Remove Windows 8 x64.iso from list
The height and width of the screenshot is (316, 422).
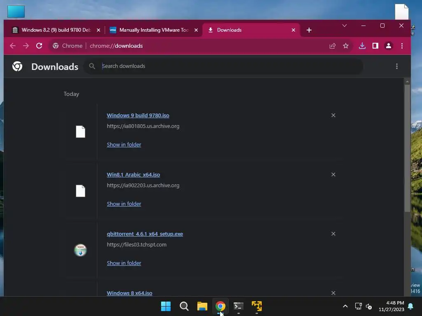tap(333, 293)
